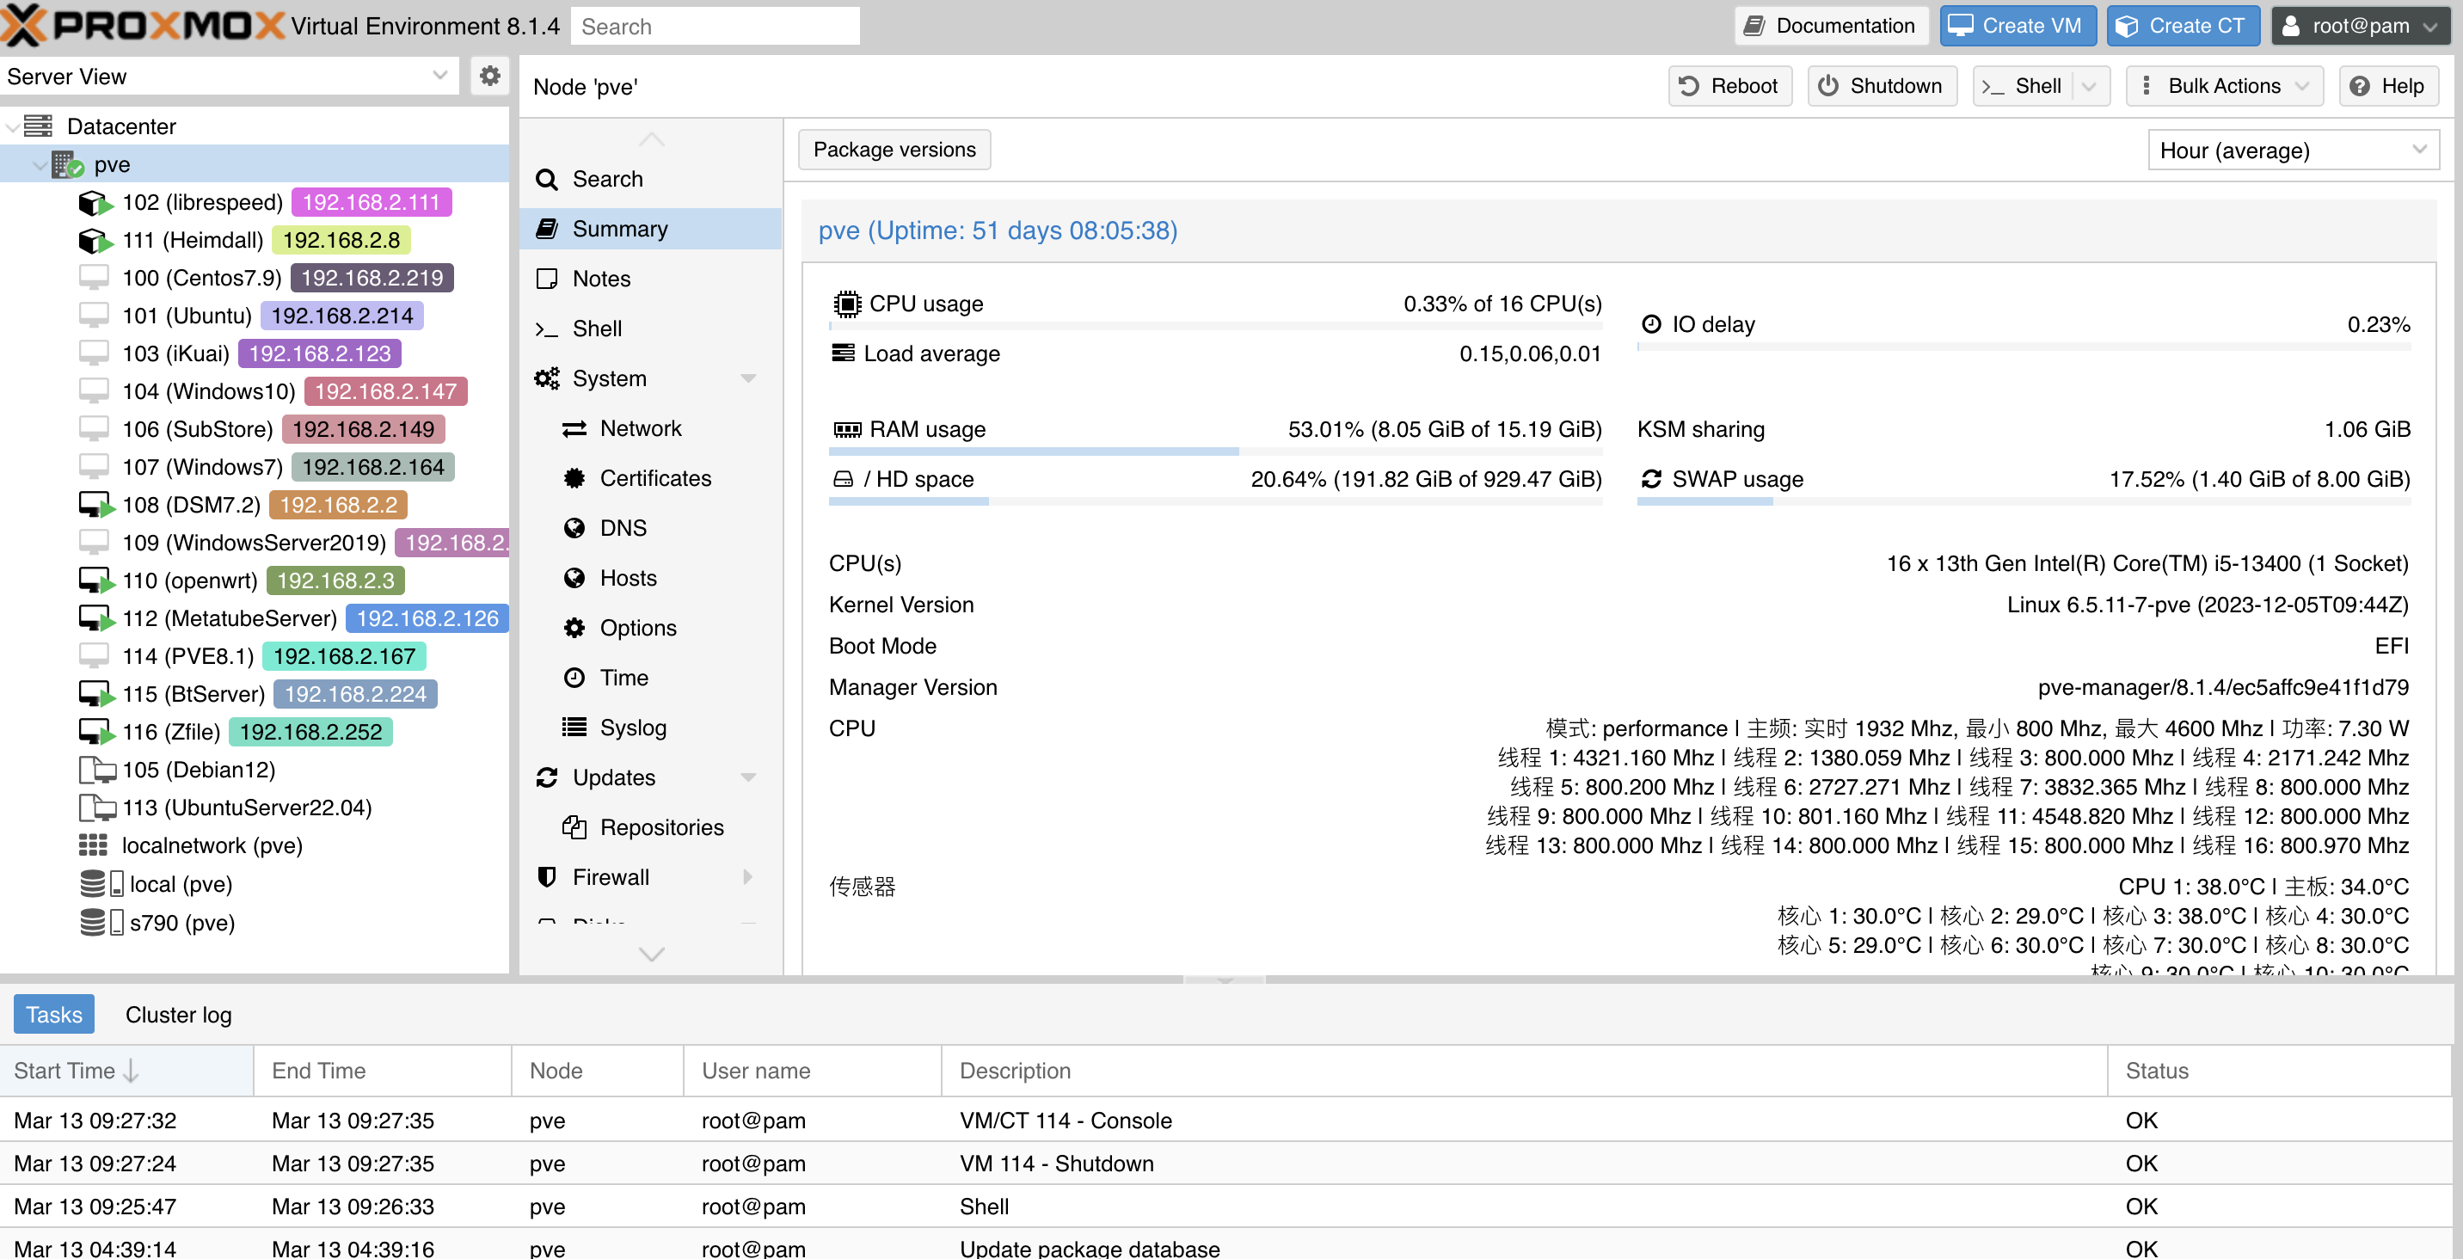Image resolution: width=2463 pixels, height=1259 pixels.
Task: Sort by the Start Time column header
Action: pyautogui.click(x=126, y=1071)
